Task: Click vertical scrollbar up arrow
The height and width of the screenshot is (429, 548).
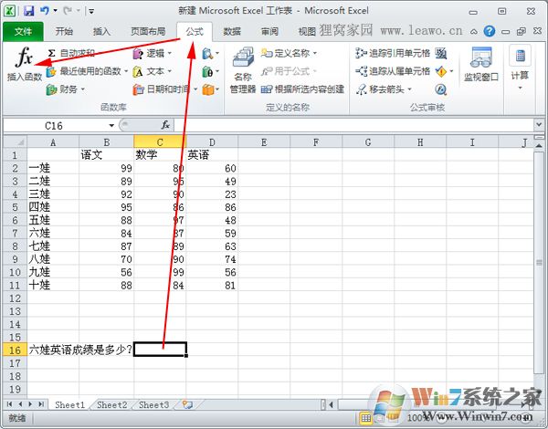Action: (x=539, y=145)
